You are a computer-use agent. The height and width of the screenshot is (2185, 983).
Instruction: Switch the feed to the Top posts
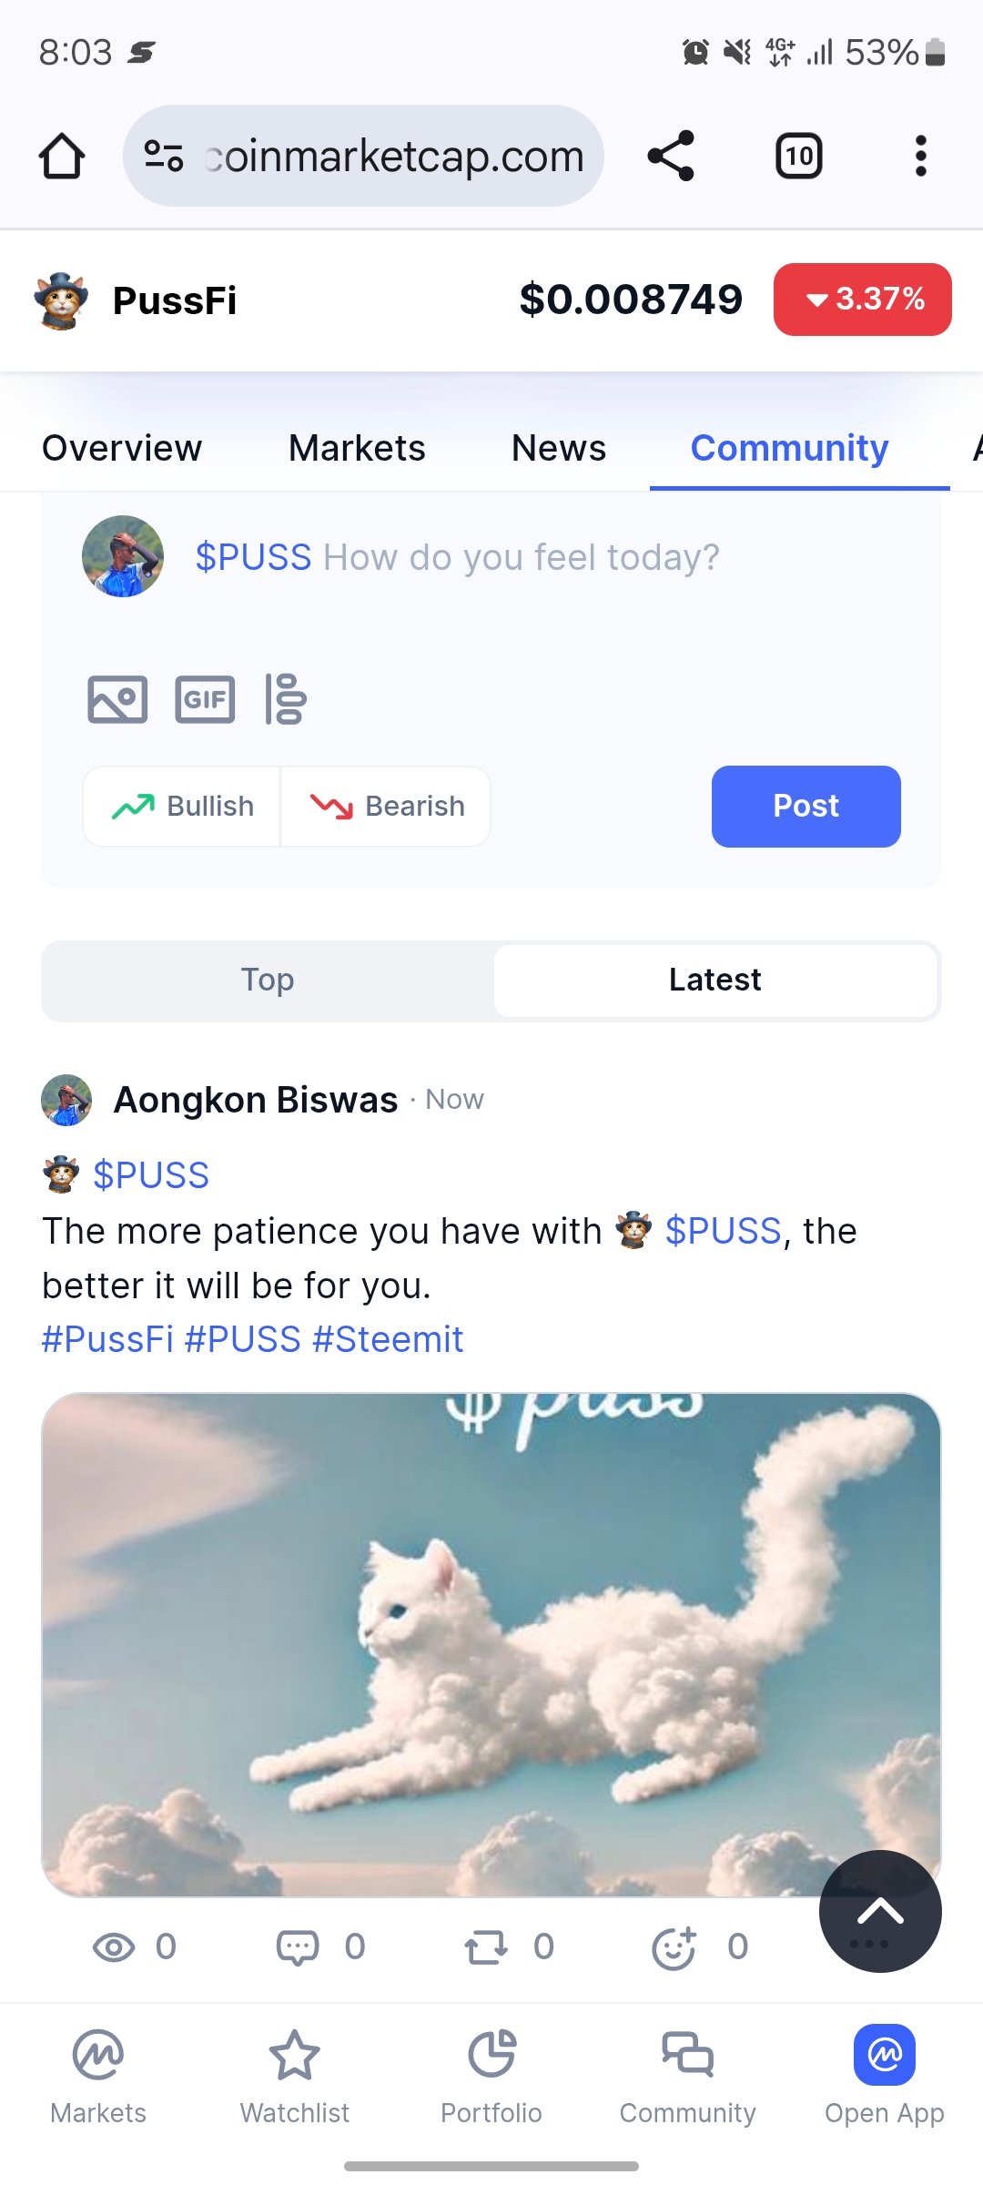(268, 981)
